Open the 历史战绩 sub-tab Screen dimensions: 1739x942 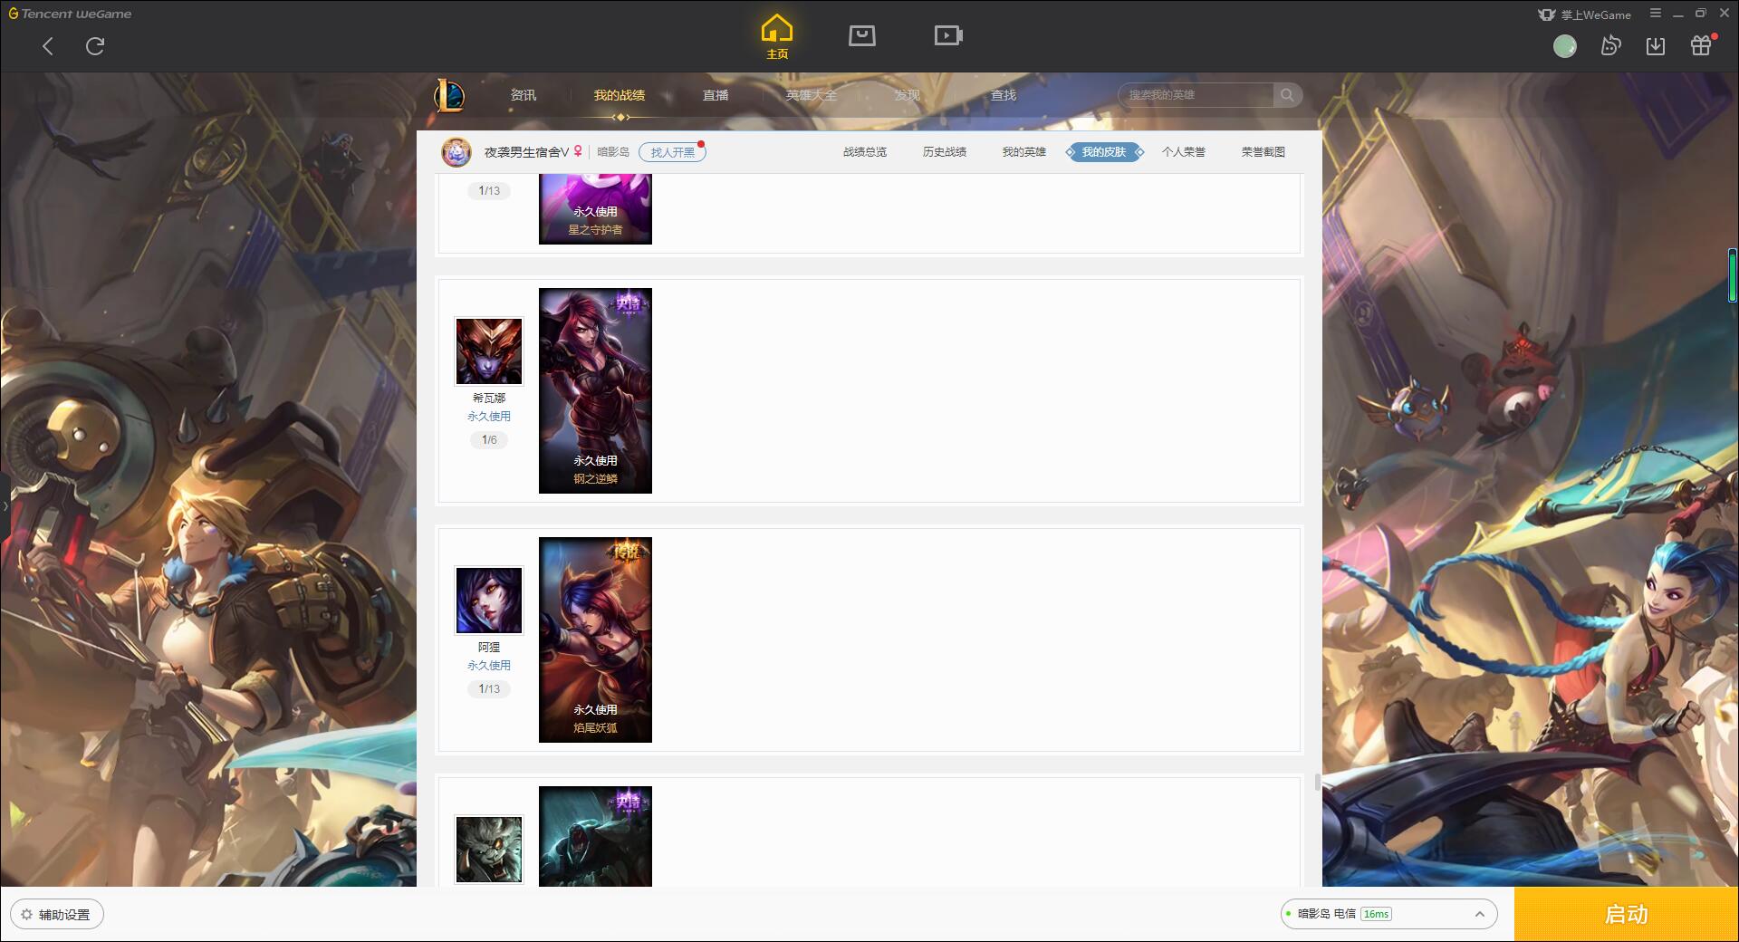(945, 152)
